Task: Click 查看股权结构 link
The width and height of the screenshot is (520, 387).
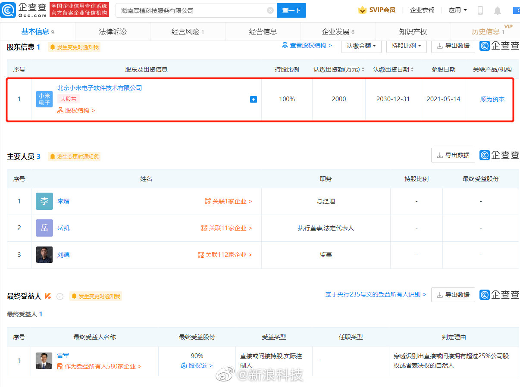Action: (307, 45)
